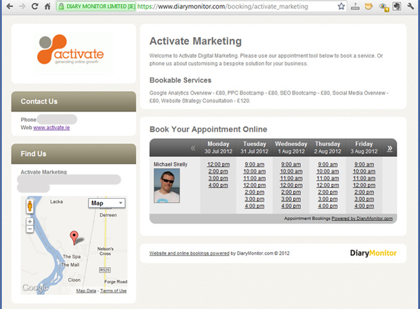Screen dimensions: 420x309
Task: Book Friday 12:00 pm slot
Action: tap(364, 185)
